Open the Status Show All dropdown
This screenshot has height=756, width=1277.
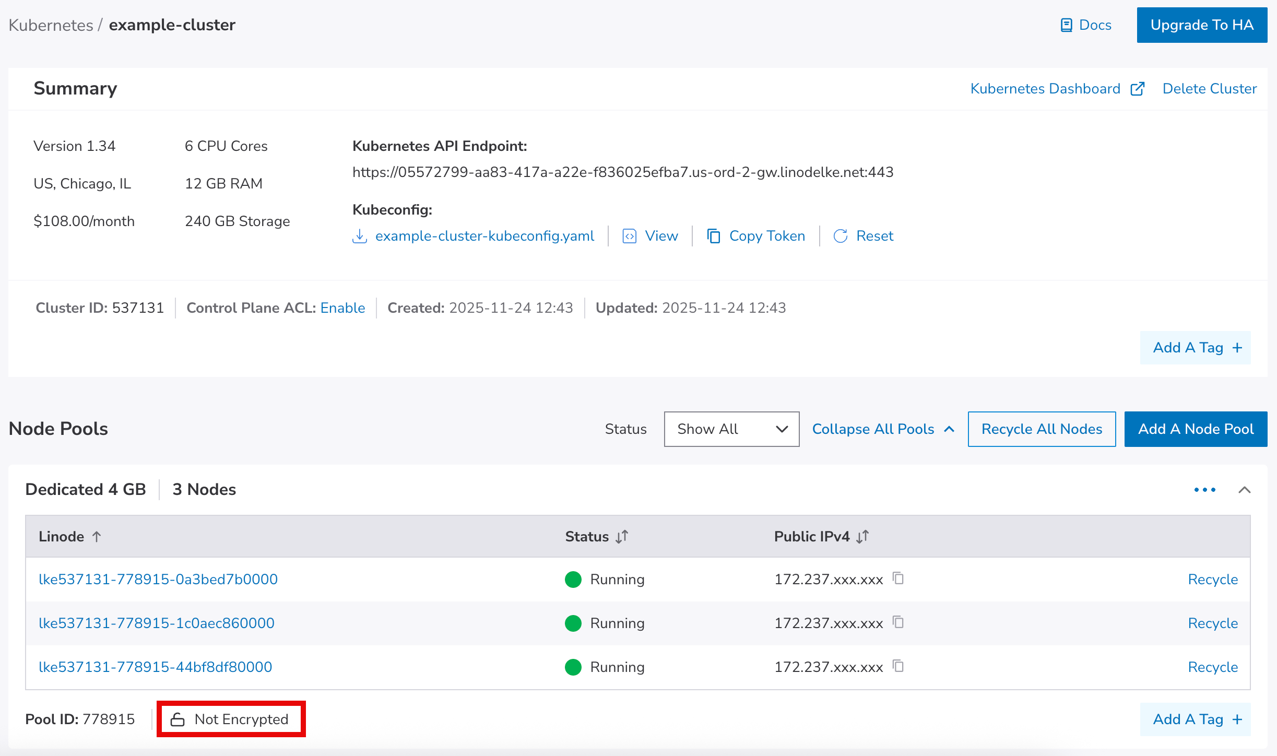coord(731,429)
